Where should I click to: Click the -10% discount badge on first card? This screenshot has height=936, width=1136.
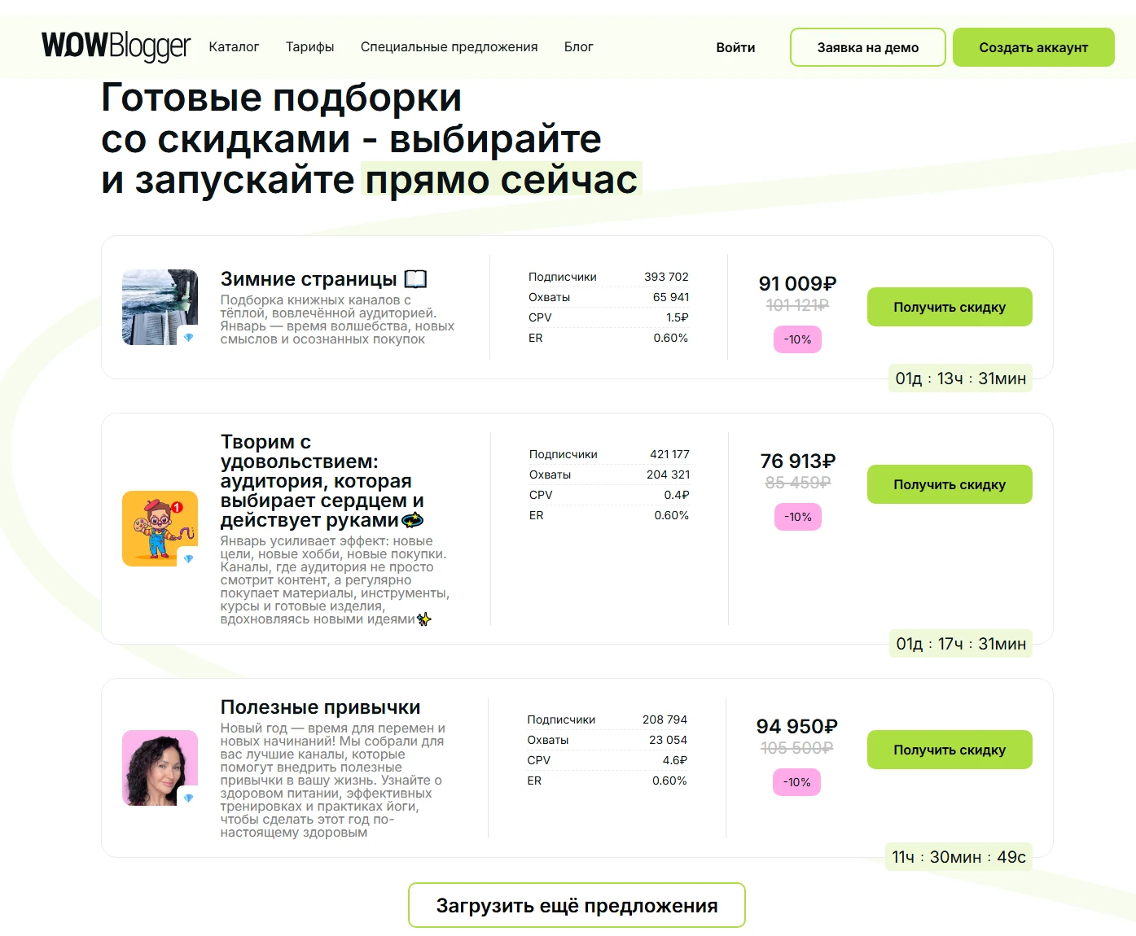coord(796,339)
